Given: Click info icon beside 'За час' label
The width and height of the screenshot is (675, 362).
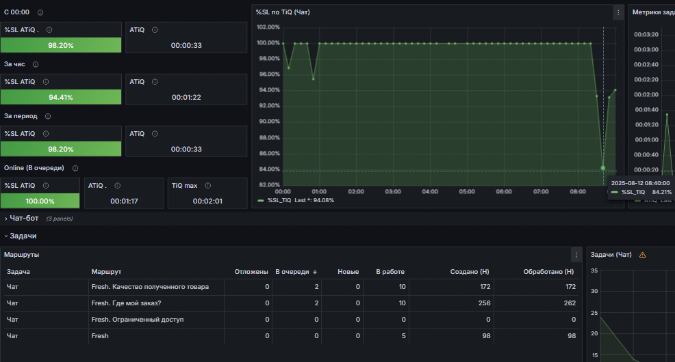Looking at the screenshot, I should (x=36, y=64).
